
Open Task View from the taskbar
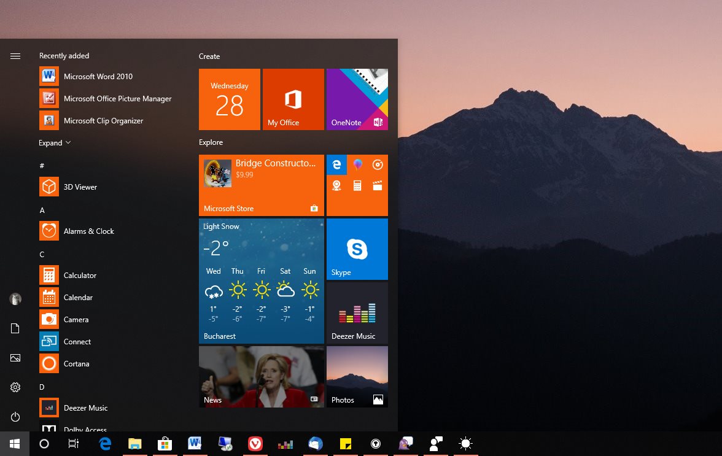73,443
